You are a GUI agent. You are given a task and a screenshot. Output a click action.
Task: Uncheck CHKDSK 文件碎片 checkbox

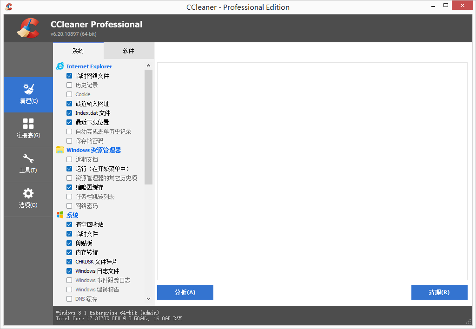point(69,262)
